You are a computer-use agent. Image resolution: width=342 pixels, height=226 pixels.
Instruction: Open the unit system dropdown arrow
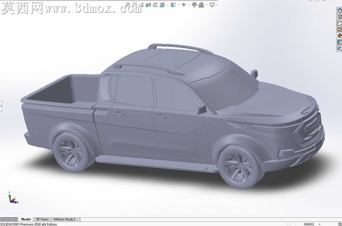coord(319,224)
